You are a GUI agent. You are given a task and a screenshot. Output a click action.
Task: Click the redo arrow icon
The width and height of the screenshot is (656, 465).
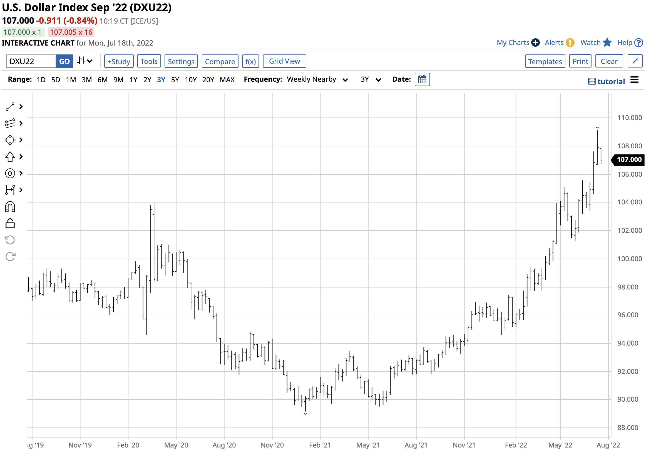(10, 257)
